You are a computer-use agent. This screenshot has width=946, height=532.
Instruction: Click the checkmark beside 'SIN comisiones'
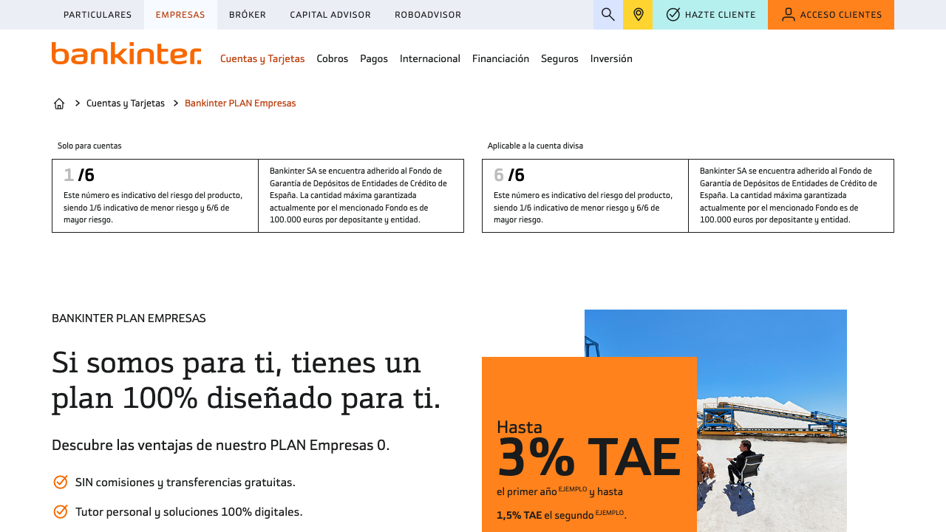click(61, 482)
